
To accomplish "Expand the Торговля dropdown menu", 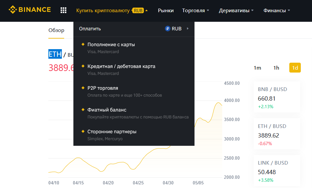I will pyautogui.click(x=195, y=11).
